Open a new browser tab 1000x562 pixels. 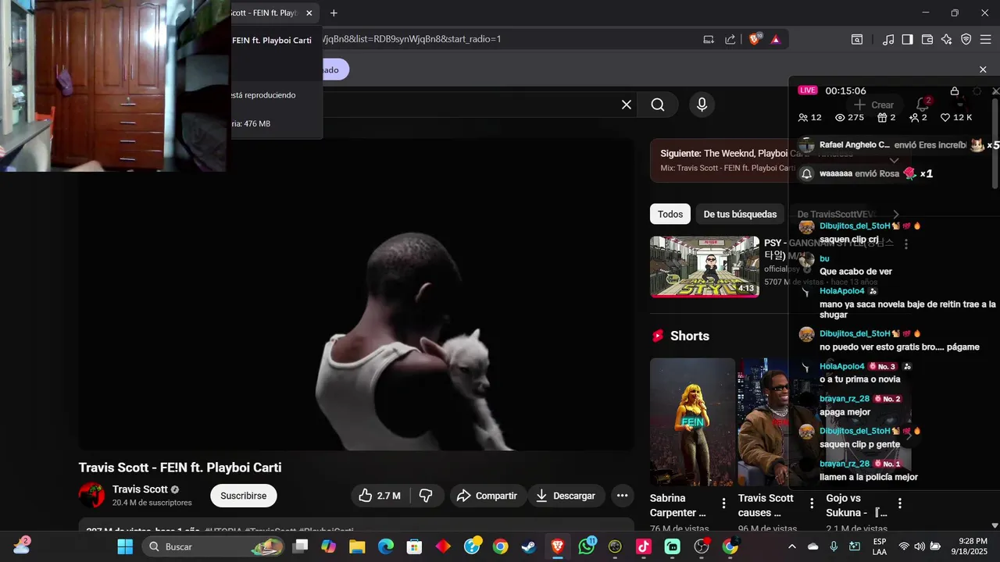click(x=334, y=13)
